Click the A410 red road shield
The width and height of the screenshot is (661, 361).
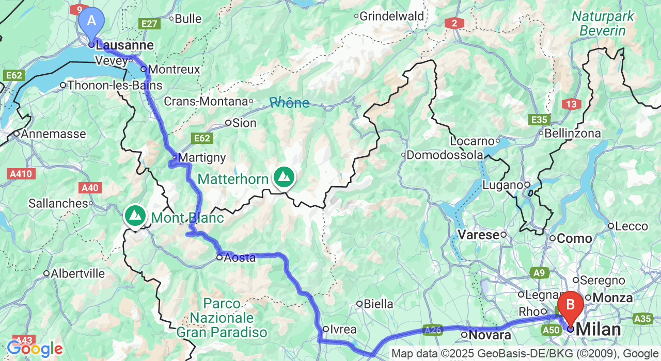21,174
